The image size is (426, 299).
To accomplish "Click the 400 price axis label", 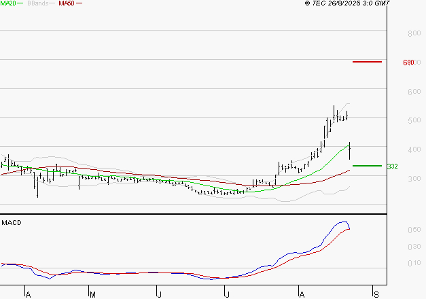I will 414,149.
